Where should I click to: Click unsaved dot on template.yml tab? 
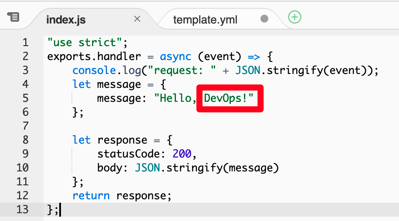tap(264, 19)
